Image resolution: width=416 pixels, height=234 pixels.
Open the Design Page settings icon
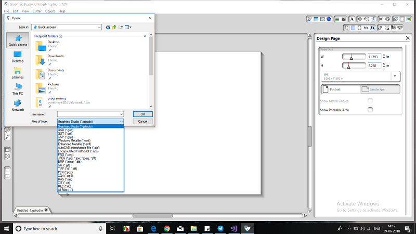[x=346, y=28]
